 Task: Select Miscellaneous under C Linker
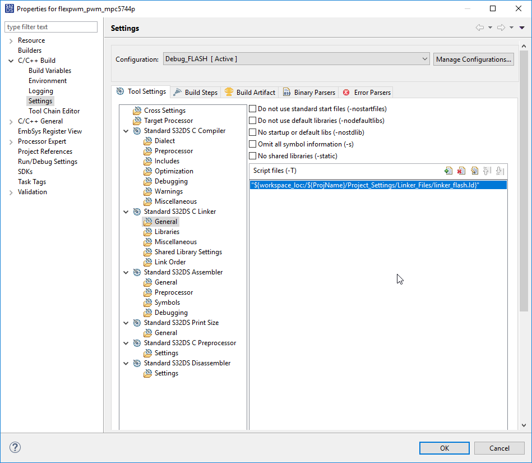(x=175, y=242)
